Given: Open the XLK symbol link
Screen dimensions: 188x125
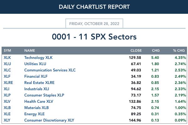Looking at the screenshot, I should pyautogui.click(x=7, y=58).
